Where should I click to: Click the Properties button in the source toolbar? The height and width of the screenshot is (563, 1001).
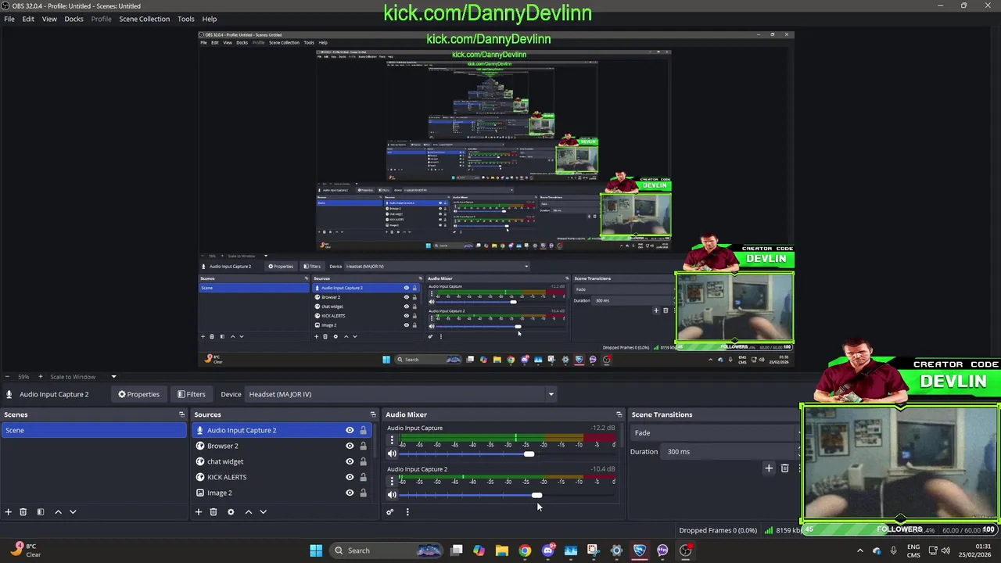138,394
